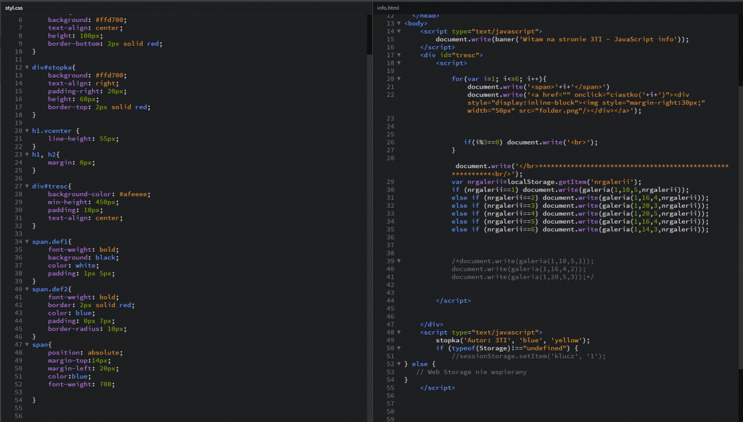Click the 'position: absolute;' declaration

pos(85,353)
